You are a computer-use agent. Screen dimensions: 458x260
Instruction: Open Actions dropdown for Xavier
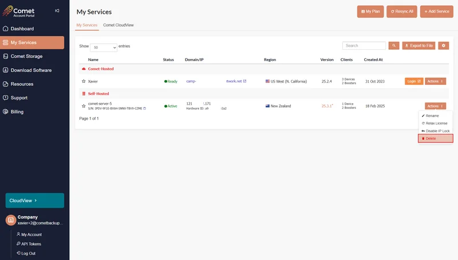click(435, 81)
